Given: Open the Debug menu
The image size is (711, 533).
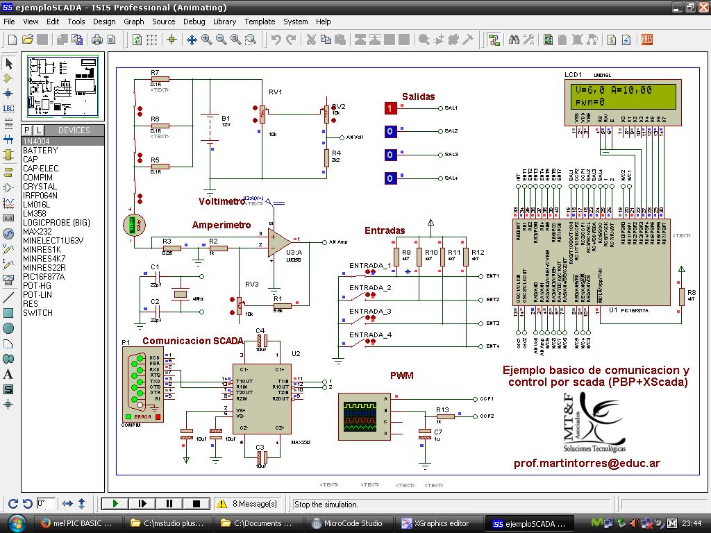Looking at the screenshot, I should tap(194, 22).
